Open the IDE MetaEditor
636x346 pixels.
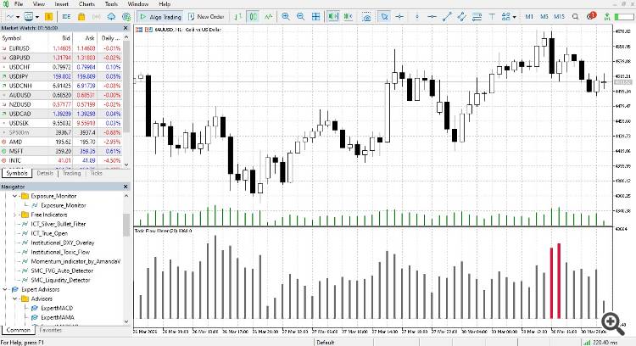[x=66, y=17]
